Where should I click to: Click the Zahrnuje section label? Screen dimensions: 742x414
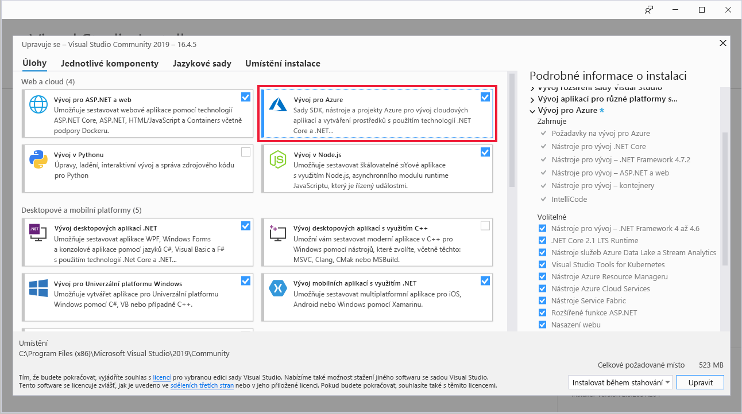click(552, 122)
